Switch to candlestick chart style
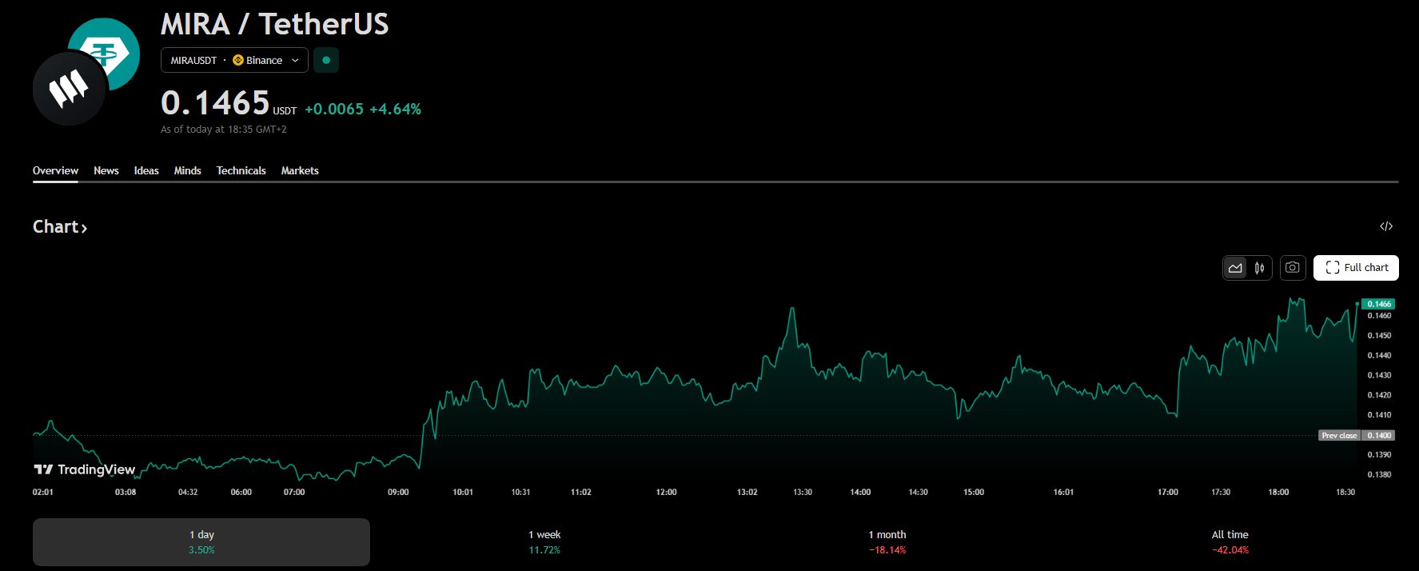 pos(1260,268)
